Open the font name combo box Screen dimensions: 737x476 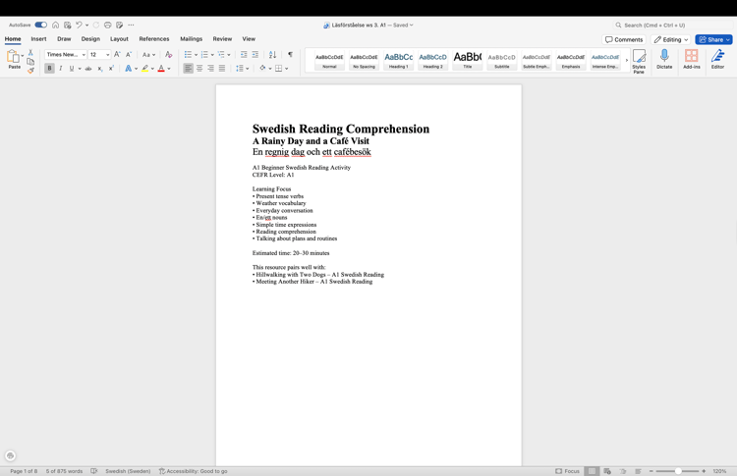coord(66,54)
